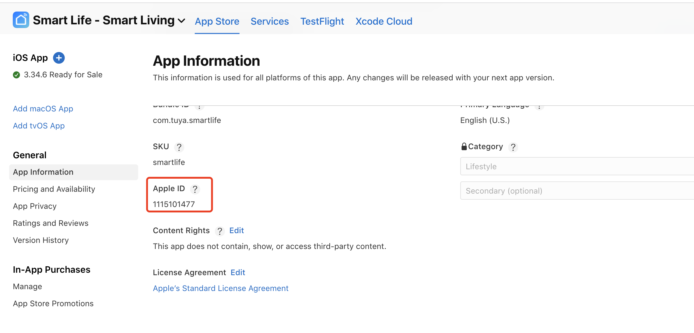This screenshot has width=694, height=333.
Task: Click the Category lock icon
Action: pos(464,146)
